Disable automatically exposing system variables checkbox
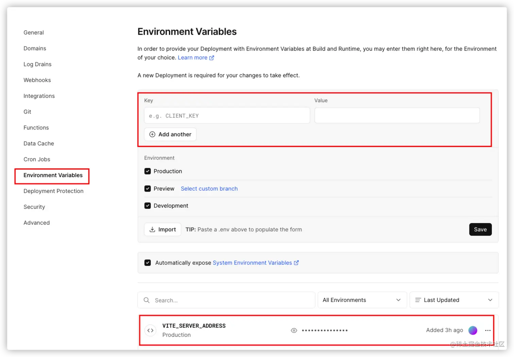This screenshot has height=357, width=514. pos(148,263)
